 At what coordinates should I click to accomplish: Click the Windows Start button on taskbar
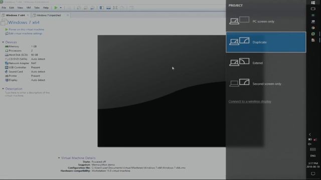[x=313, y=2]
